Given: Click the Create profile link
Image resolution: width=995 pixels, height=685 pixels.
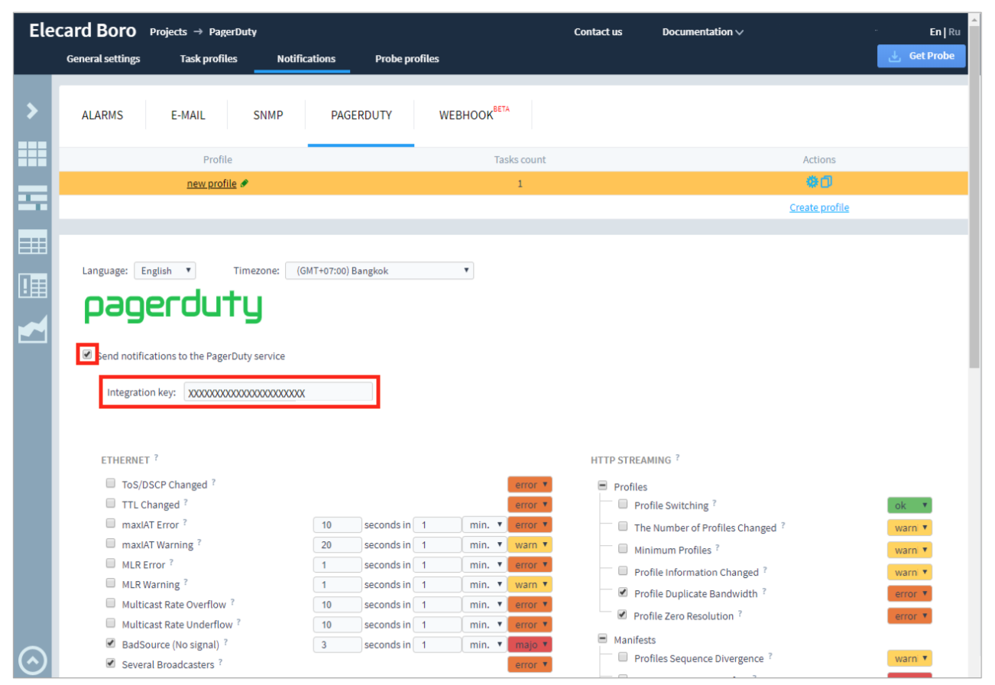Looking at the screenshot, I should pos(819,208).
